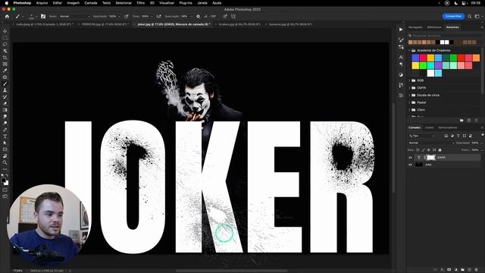Viewport: 485px width, 273px height.
Task: Open the Janela menu
Action: pyautogui.click(x=202, y=3)
